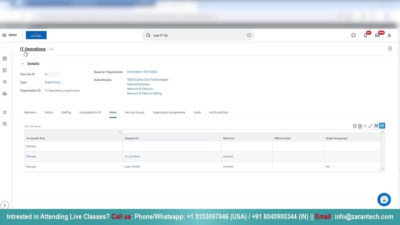Switch to the Members tab
Image resolution: width=400 pixels, height=225 pixels.
(30, 112)
